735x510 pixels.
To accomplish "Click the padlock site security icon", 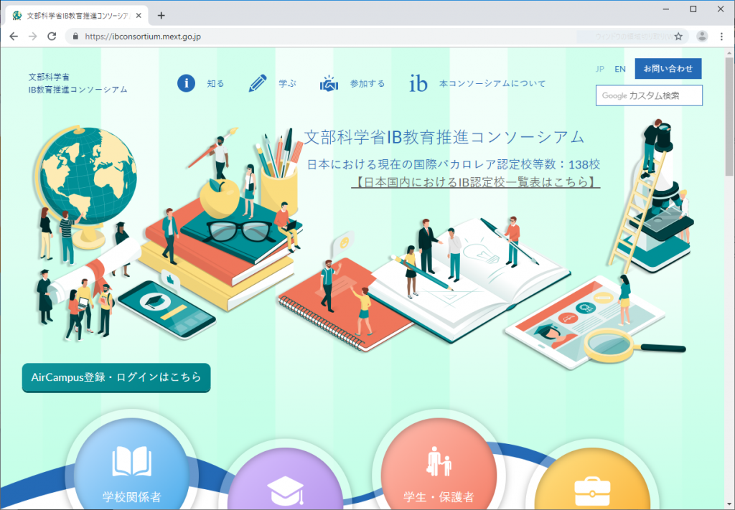I will point(75,37).
